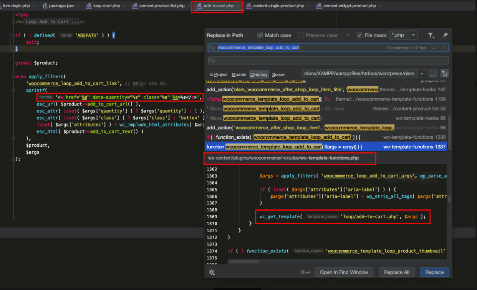The height and width of the screenshot is (290, 477).
Task: Click the sprintf( call in the editor
Action: pyautogui.click(x=36, y=91)
